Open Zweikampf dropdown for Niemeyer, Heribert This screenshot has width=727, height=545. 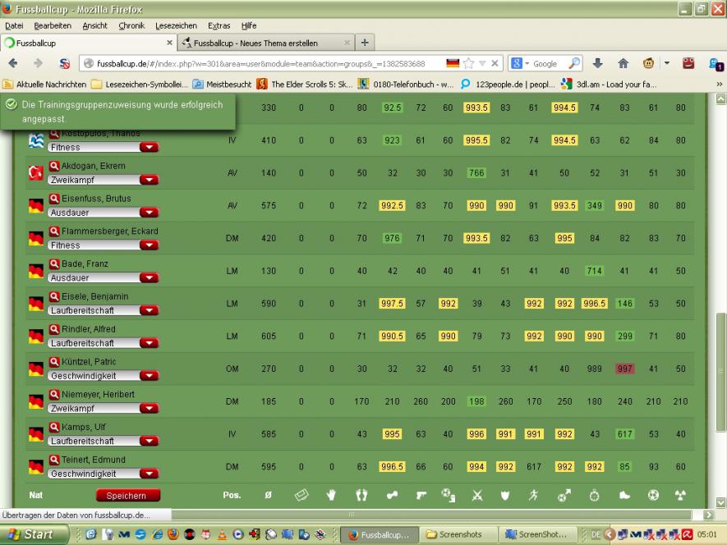(149, 408)
